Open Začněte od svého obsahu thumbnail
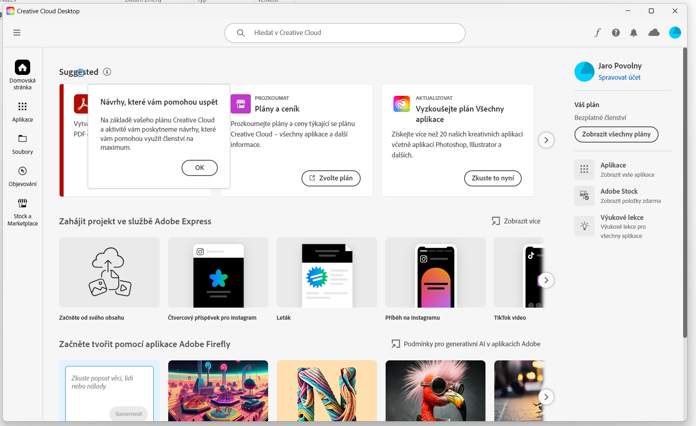The image size is (696, 426). (109, 273)
